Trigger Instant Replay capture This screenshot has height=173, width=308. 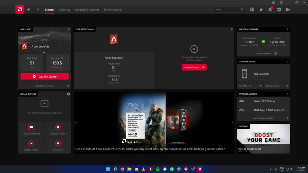point(31,145)
